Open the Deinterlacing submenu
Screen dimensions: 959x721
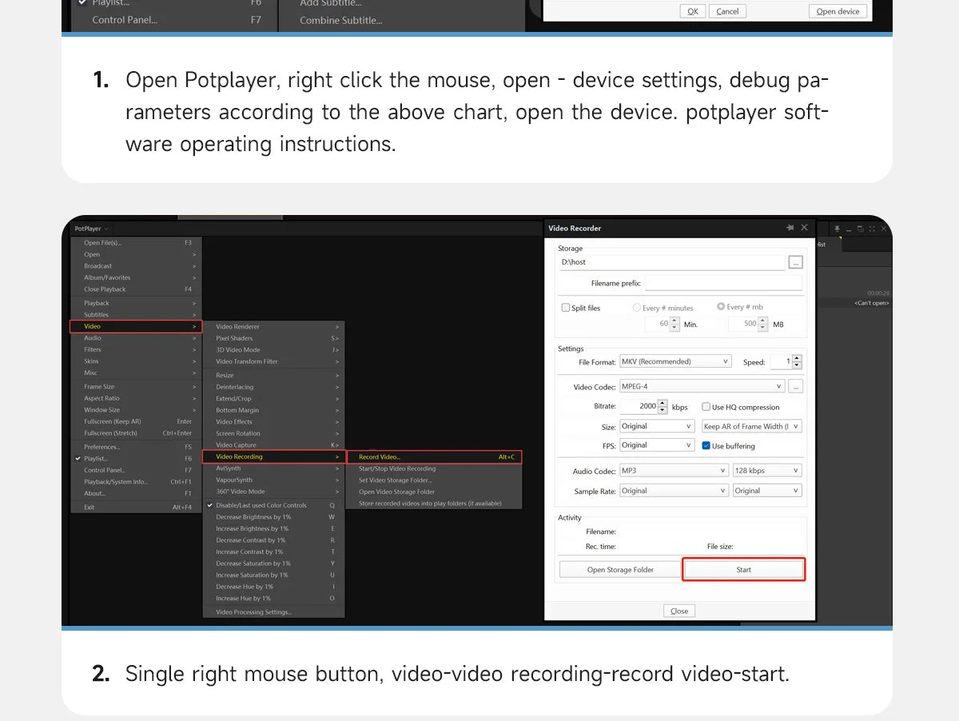273,387
